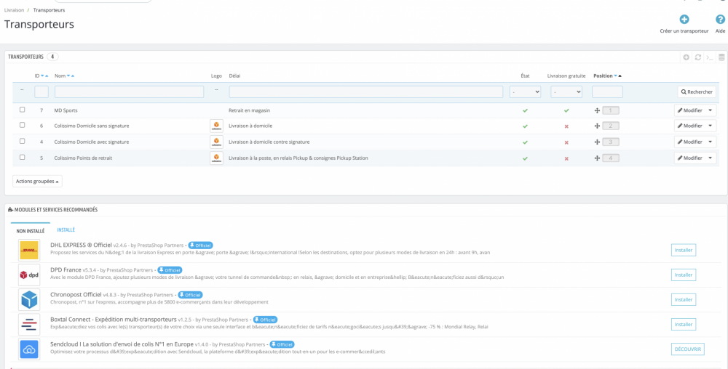This screenshot has height=369, width=728.
Task: Toggle état of Colissimo Domicile sans signature
Action: click(525, 126)
